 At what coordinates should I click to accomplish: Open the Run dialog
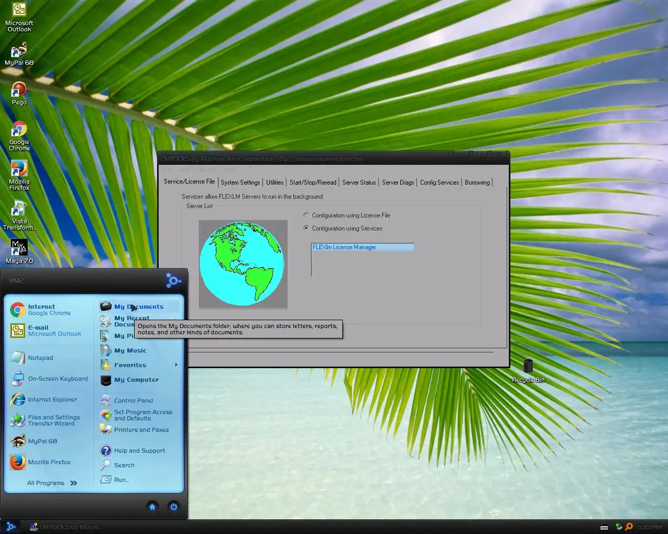coord(139,480)
